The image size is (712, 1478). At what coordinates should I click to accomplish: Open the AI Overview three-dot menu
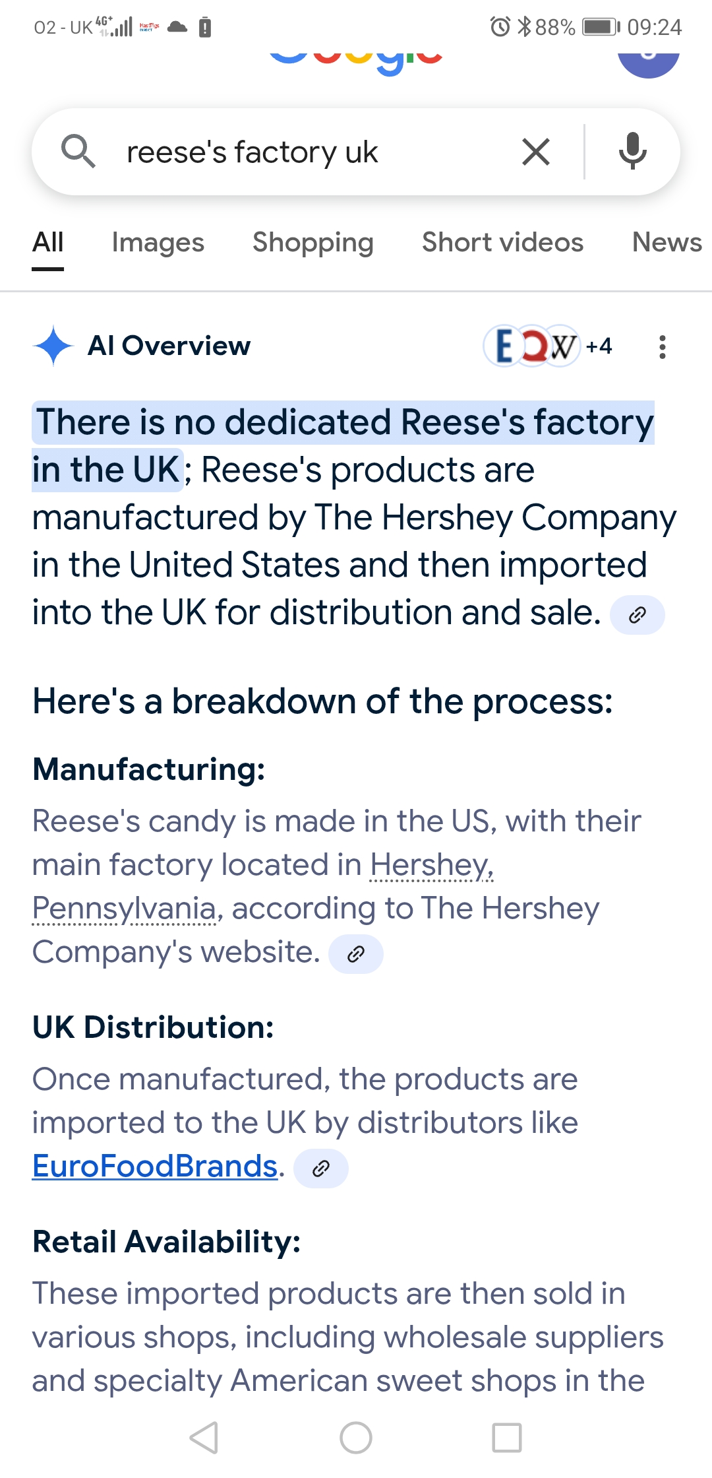point(663,346)
